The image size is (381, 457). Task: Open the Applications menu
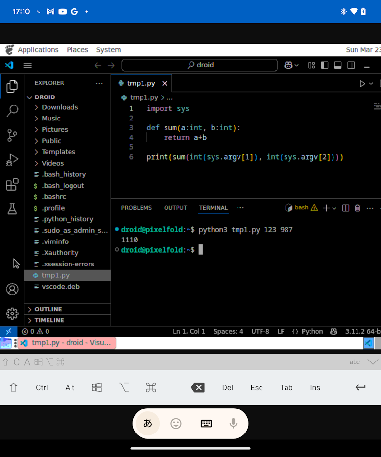point(38,50)
